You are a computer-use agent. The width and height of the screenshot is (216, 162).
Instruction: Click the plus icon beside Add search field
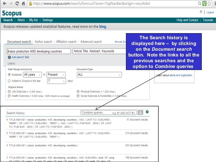point(9,57)
